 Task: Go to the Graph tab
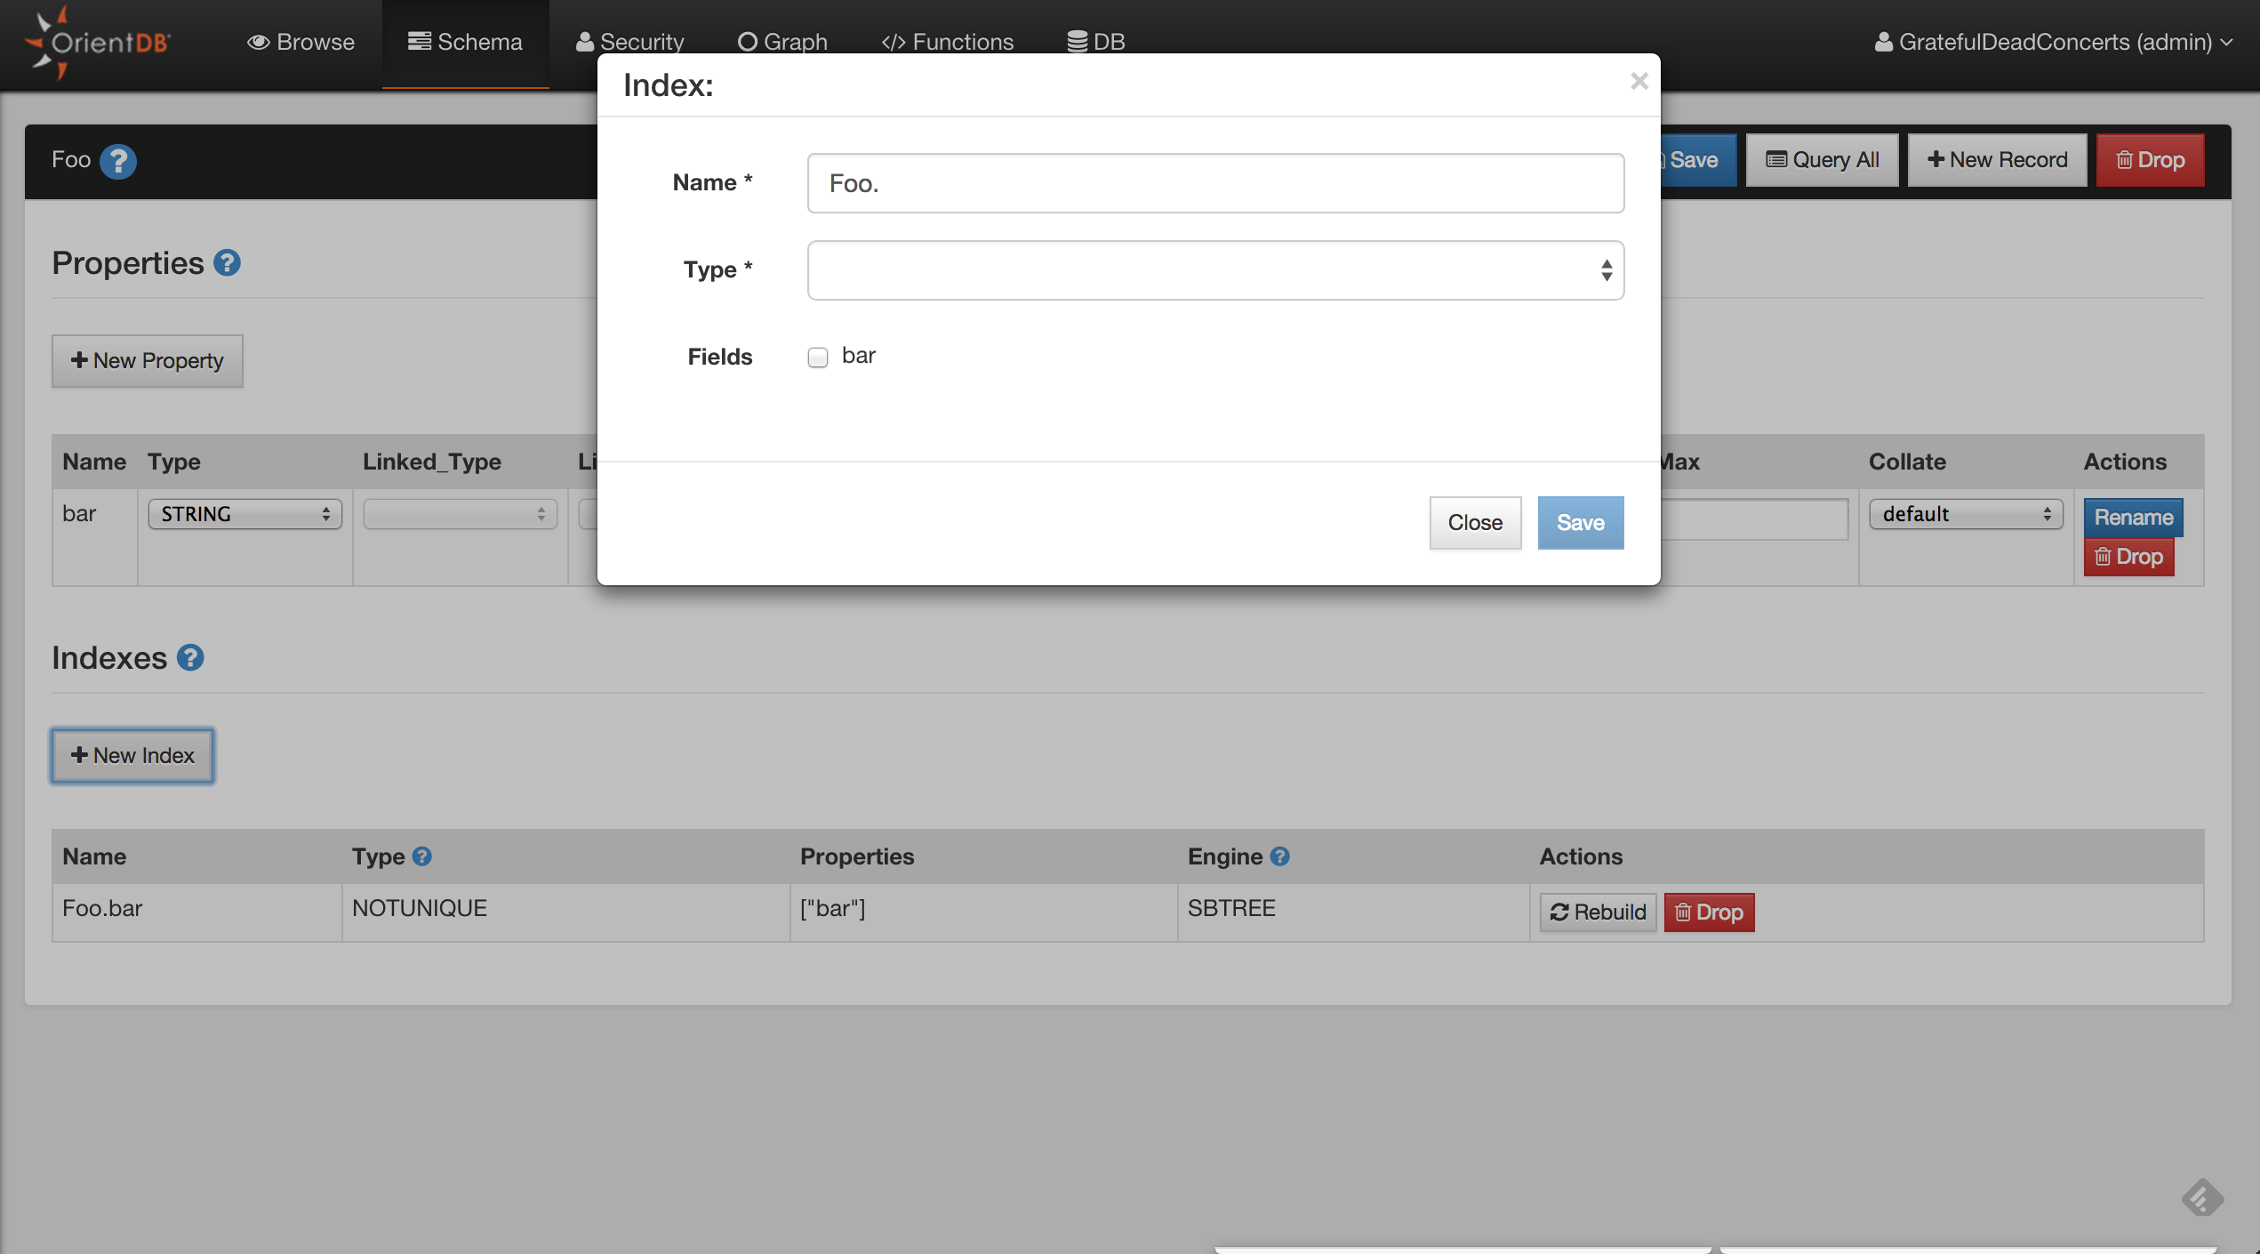tap(782, 42)
